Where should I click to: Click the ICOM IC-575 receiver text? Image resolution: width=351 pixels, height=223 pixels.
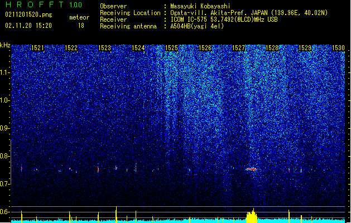click(224, 20)
